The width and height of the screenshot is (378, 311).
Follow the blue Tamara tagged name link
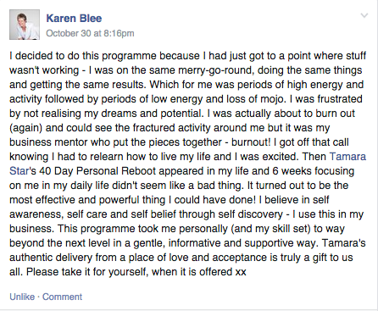pyautogui.click(x=347, y=156)
